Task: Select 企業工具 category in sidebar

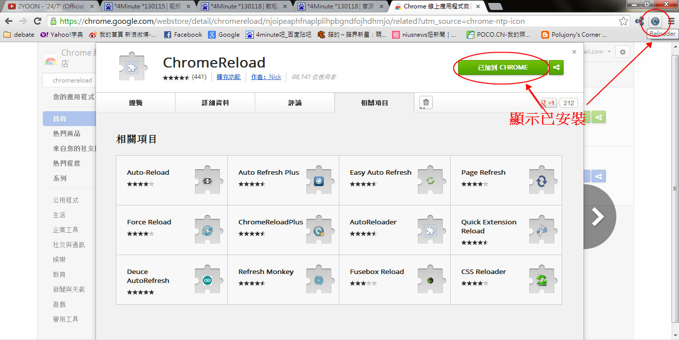Action: pyautogui.click(x=66, y=230)
